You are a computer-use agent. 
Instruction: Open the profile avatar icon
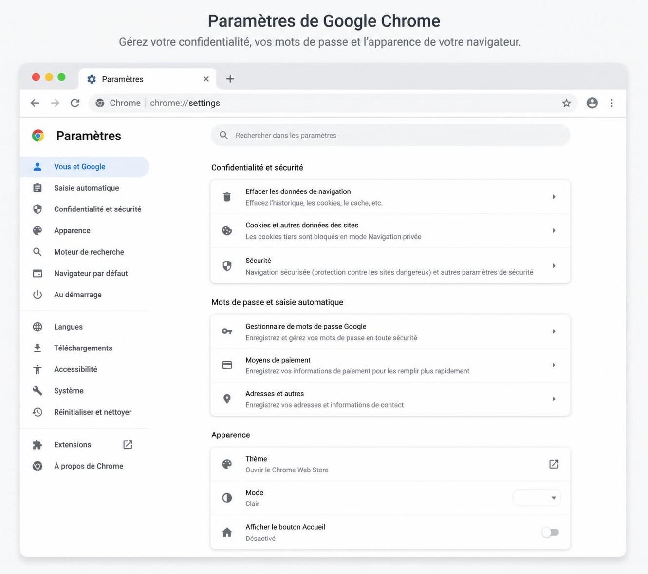pos(592,103)
